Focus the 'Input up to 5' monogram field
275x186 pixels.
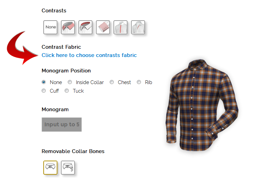click(62, 125)
